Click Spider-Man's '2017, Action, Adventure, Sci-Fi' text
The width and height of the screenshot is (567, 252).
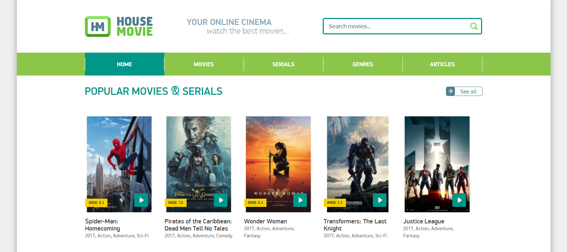117,236
